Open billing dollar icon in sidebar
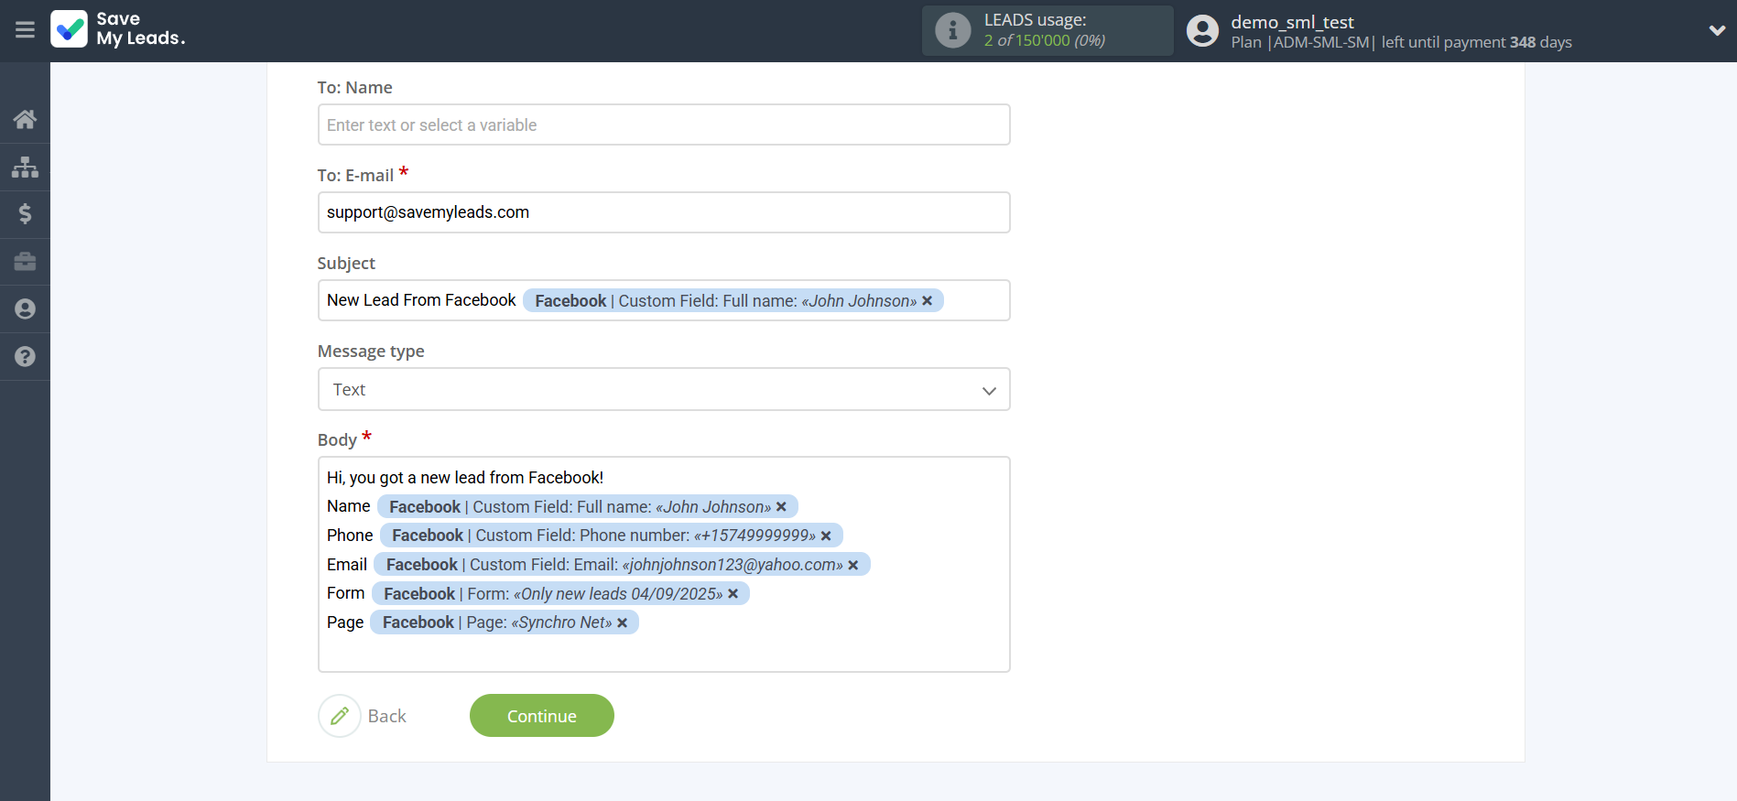The width and height of the screenshot is (1737, 801). [x=25, y=214]
